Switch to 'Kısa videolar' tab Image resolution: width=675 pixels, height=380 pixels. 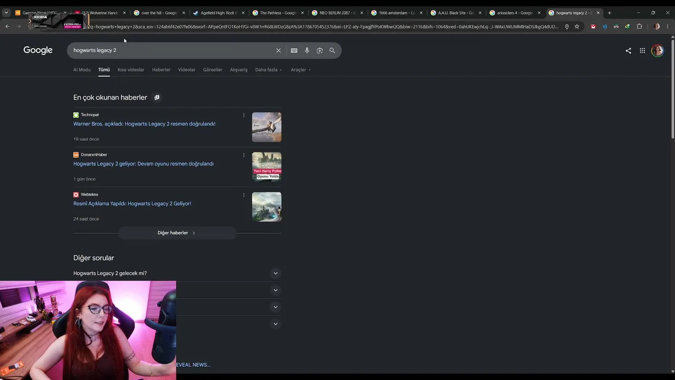coord(131,70)
